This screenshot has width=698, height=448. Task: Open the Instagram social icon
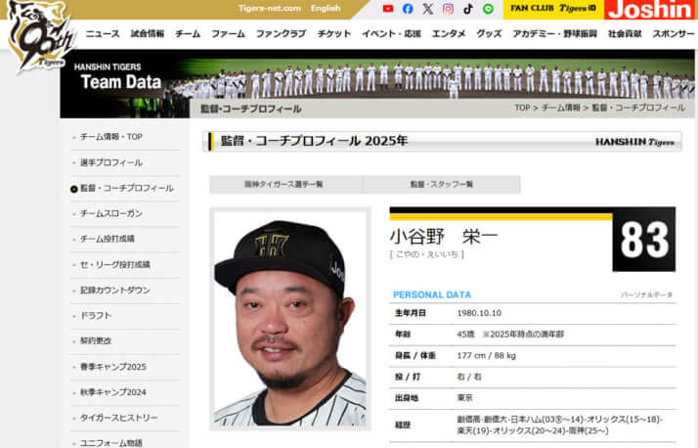(448, 9)
